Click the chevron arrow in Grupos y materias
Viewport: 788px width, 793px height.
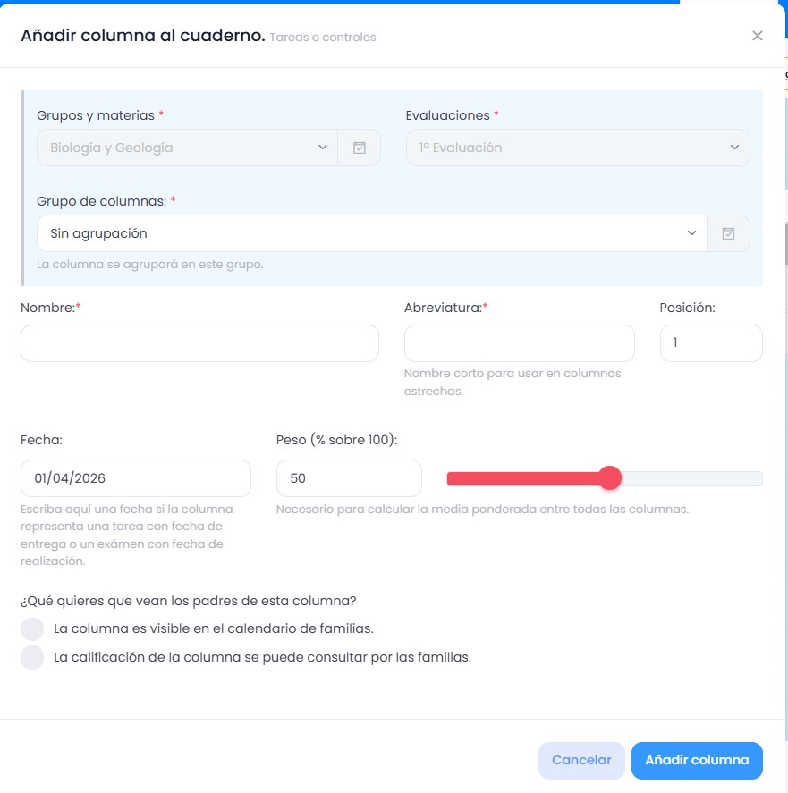[x=323, y=148]
